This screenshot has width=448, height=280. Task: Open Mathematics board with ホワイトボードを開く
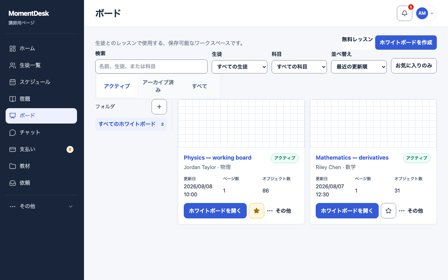pyautogui.click(x=347, y=211)
